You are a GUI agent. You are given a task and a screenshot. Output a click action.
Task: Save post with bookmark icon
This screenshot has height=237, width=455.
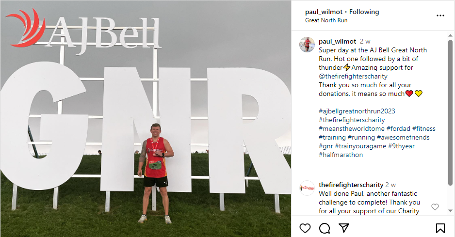[440, 228]
